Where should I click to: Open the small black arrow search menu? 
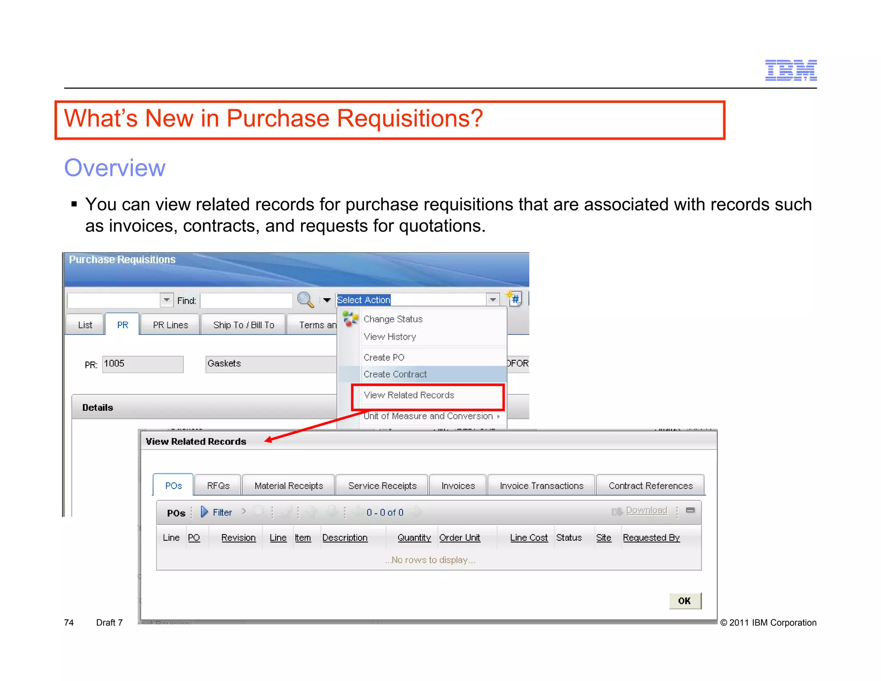coord(327,300)
